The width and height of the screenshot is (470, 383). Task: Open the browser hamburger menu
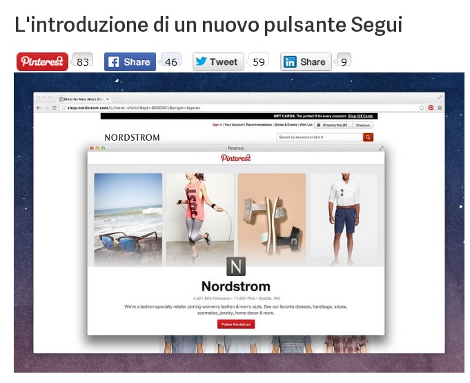[x=440, y=108]
